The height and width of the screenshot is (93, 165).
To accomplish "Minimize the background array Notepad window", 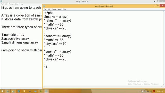I will 155,1.
